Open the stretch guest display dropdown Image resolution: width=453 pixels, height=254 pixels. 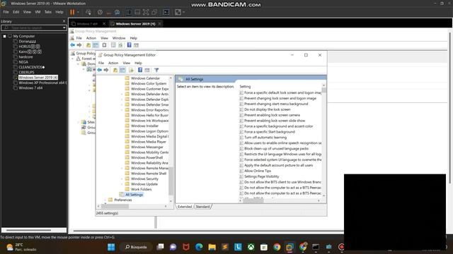183,12
